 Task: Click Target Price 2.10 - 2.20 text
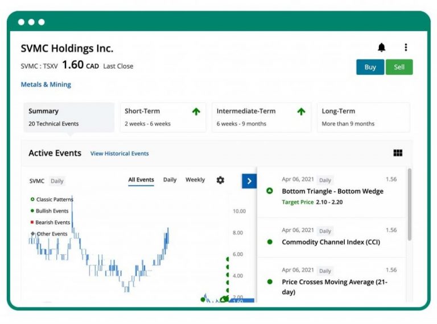[312, 202]
